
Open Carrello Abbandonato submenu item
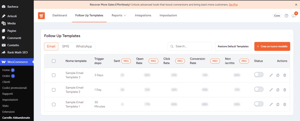17,118
